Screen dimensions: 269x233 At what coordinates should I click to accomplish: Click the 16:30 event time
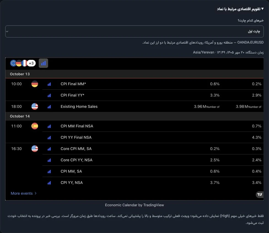coord(17,149)
